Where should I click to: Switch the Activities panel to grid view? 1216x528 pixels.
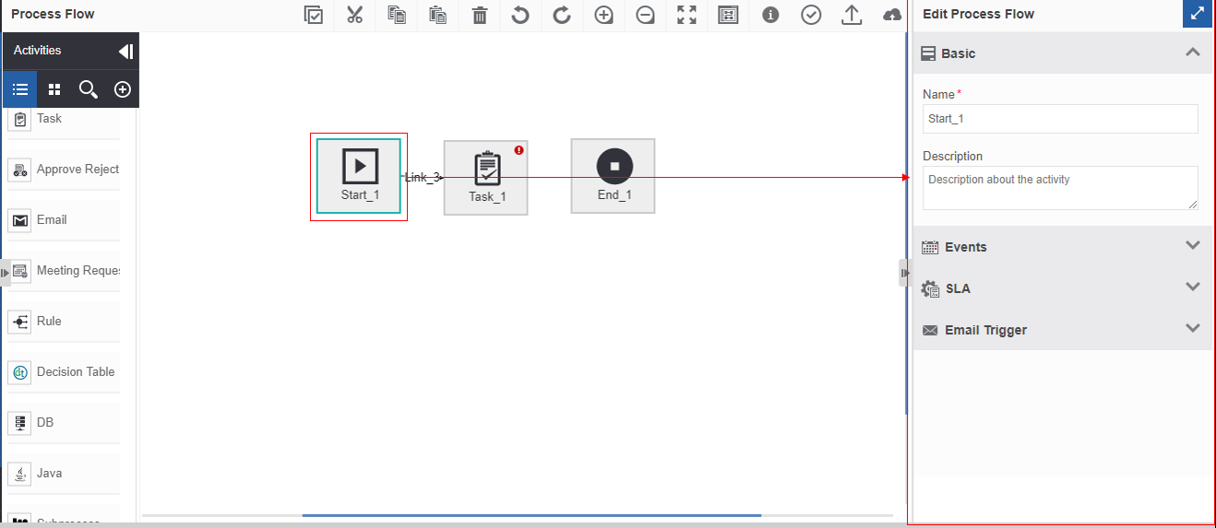[x=54, y=89]
